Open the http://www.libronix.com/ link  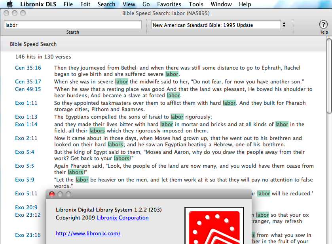[88, 233]
